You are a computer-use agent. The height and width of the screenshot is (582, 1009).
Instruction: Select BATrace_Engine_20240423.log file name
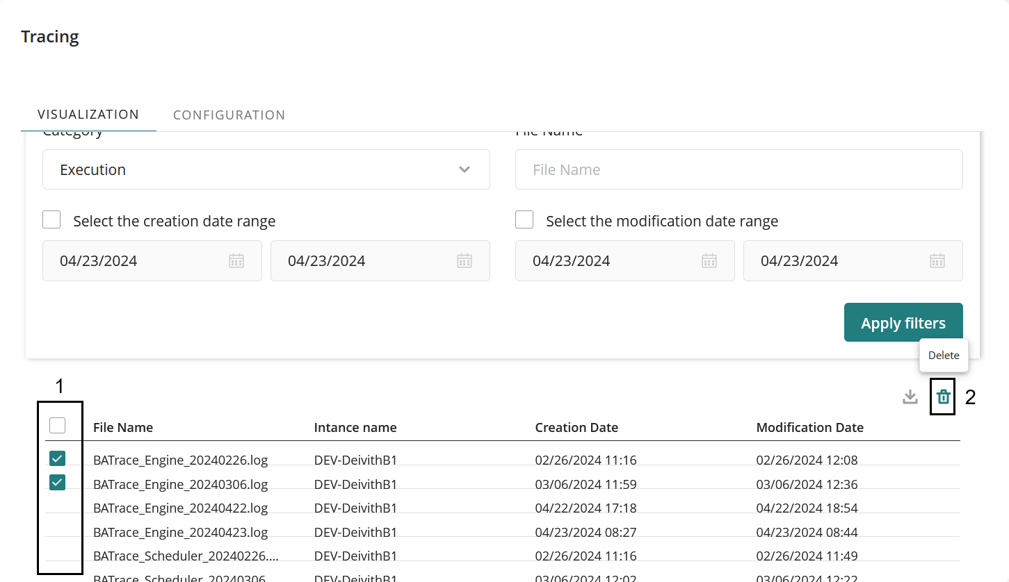click(181, 533)
